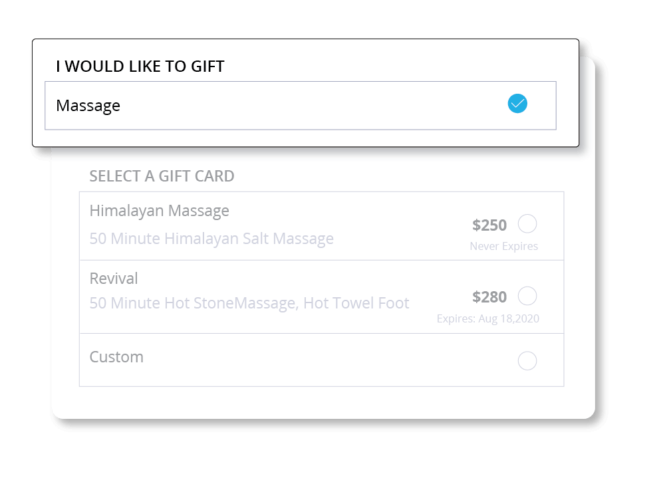
Task: Select the Custom gift card radio button
Action: pyautogui.click(x=527, y=360)
